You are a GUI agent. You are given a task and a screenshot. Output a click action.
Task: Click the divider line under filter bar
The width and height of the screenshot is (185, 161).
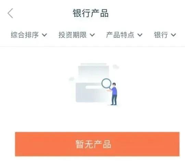[x=92, y=46]
